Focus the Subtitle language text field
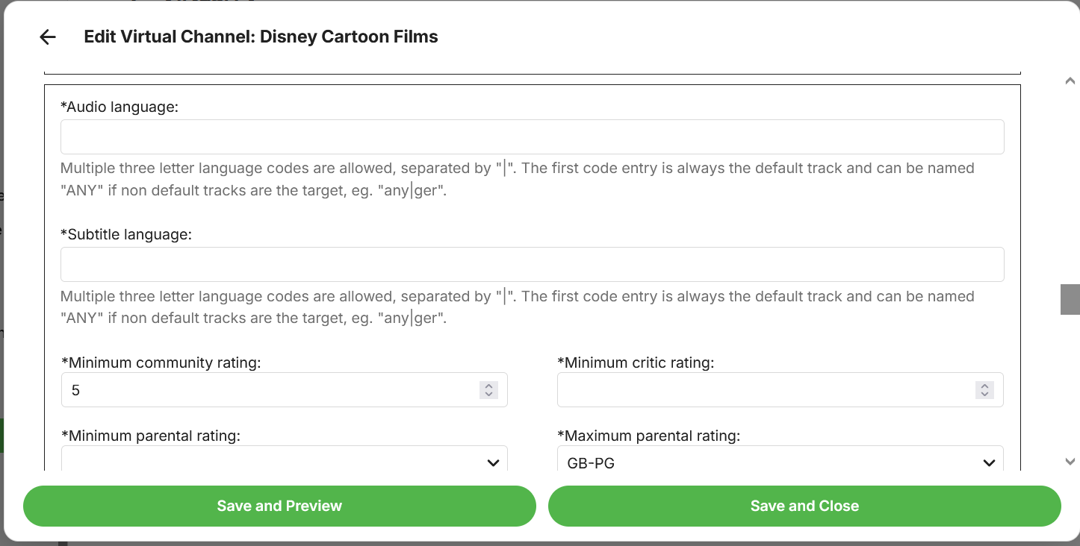This screenshot has width=1080, height=546. (532, 265)
